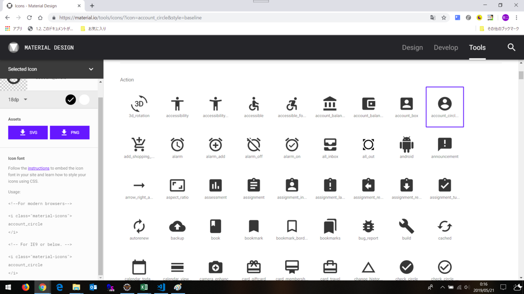
Task: Go back to previous page
Action: click(x=7, y=18)
